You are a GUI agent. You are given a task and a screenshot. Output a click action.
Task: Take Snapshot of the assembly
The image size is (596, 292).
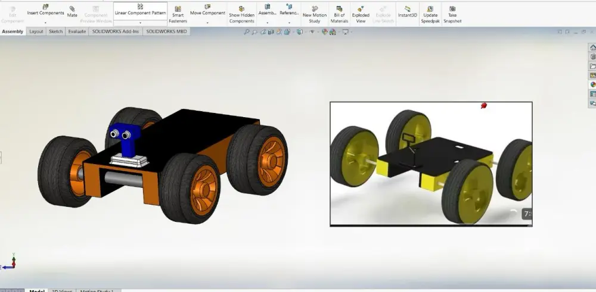pyautogui.click(x=452, y=15)
